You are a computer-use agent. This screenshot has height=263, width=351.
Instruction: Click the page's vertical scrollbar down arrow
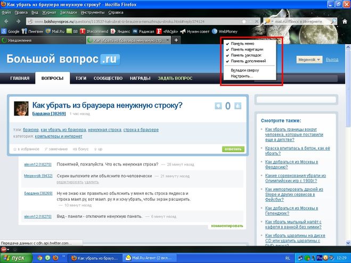(x=348, y=243)
